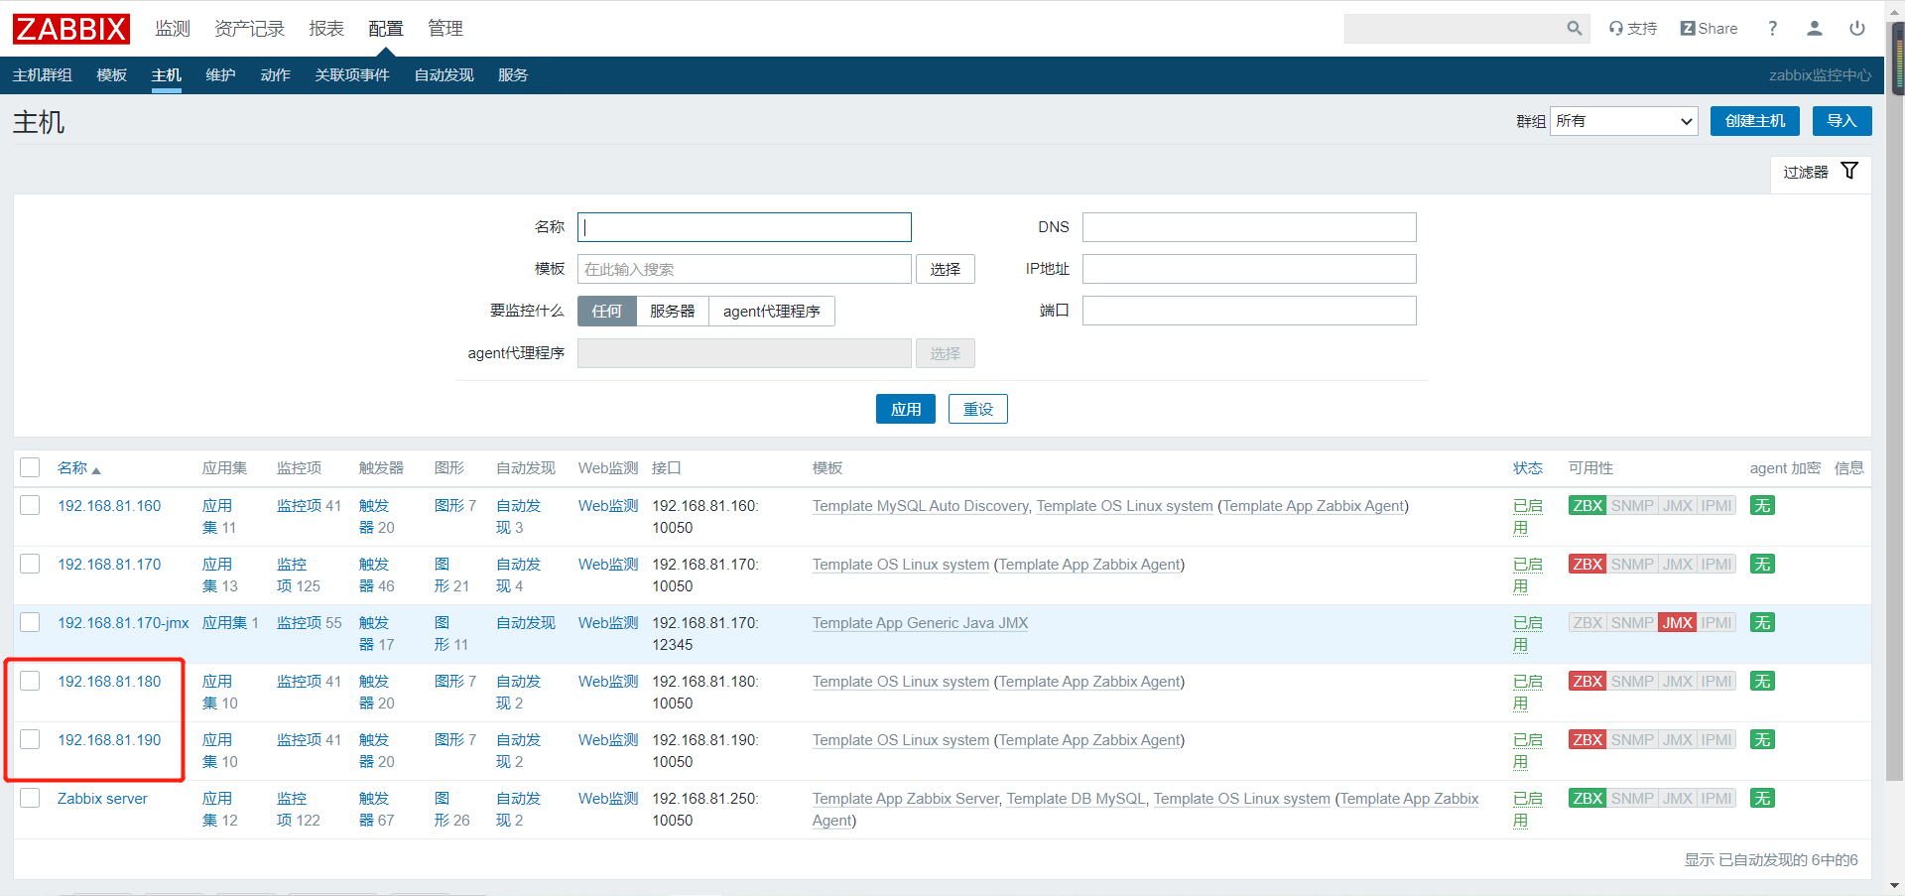Switch to 动作 submenu
This screenshot has width=1905, height=896.
275,75
